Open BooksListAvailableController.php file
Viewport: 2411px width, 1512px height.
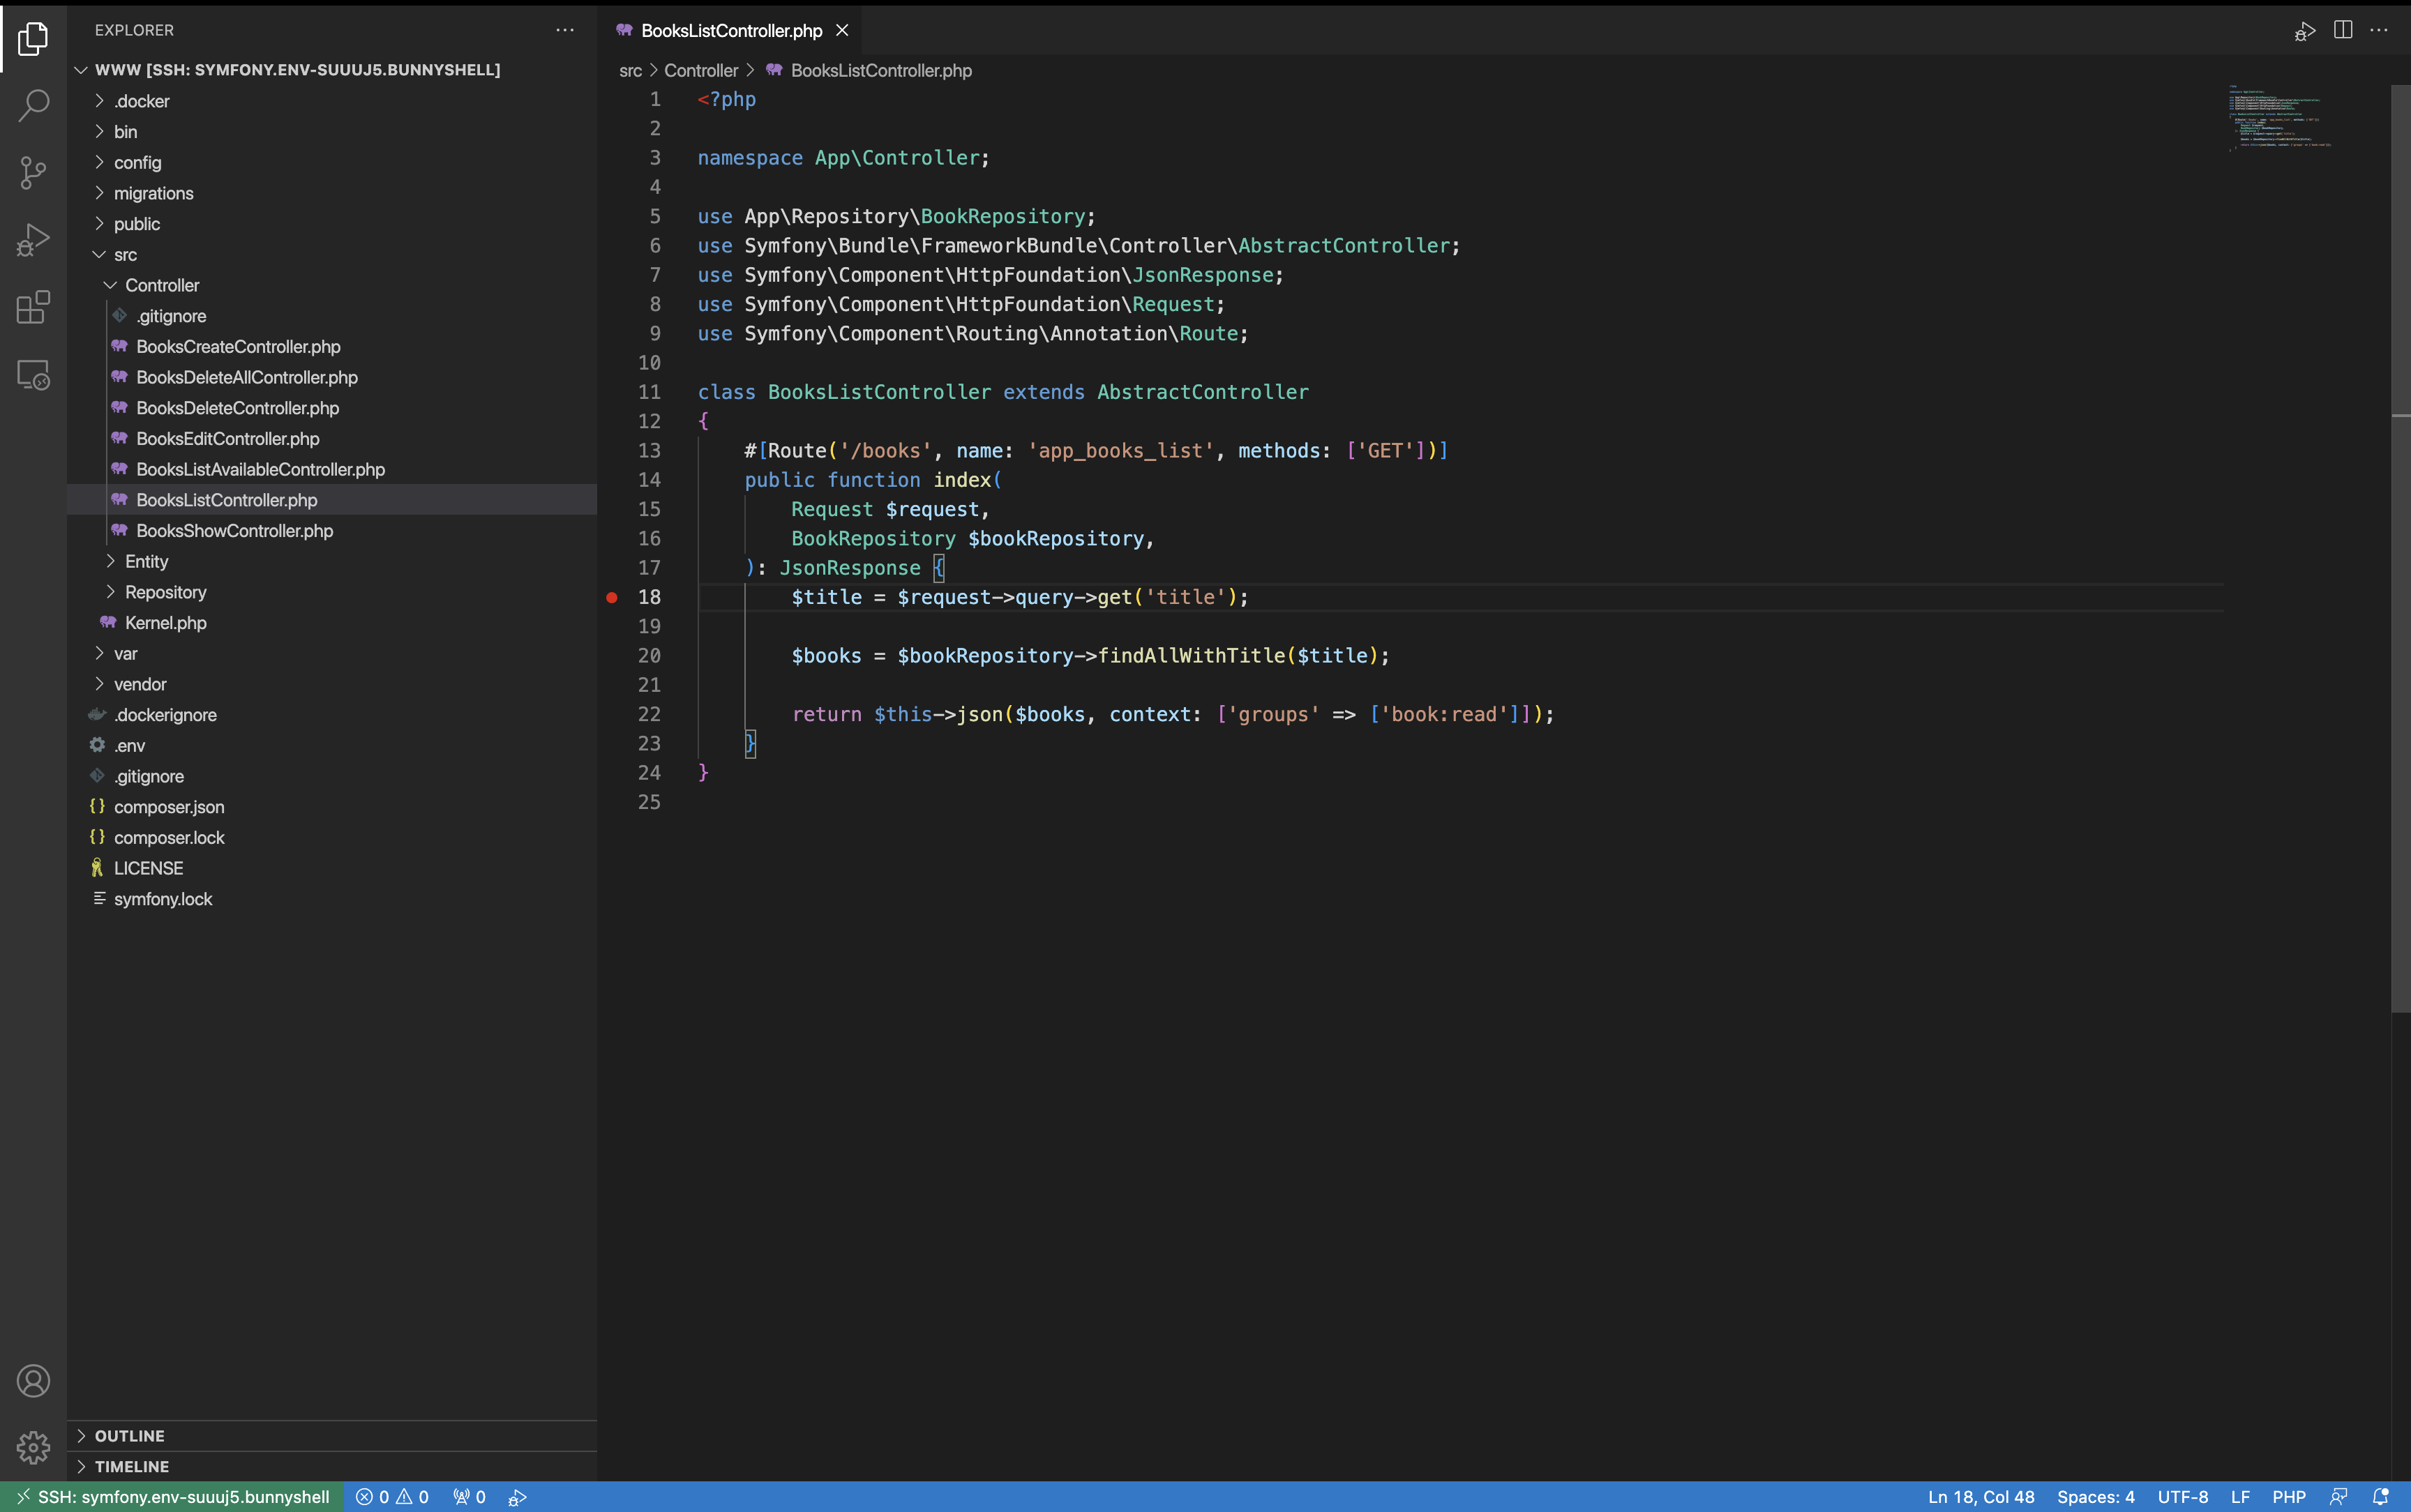click(332, 469)
